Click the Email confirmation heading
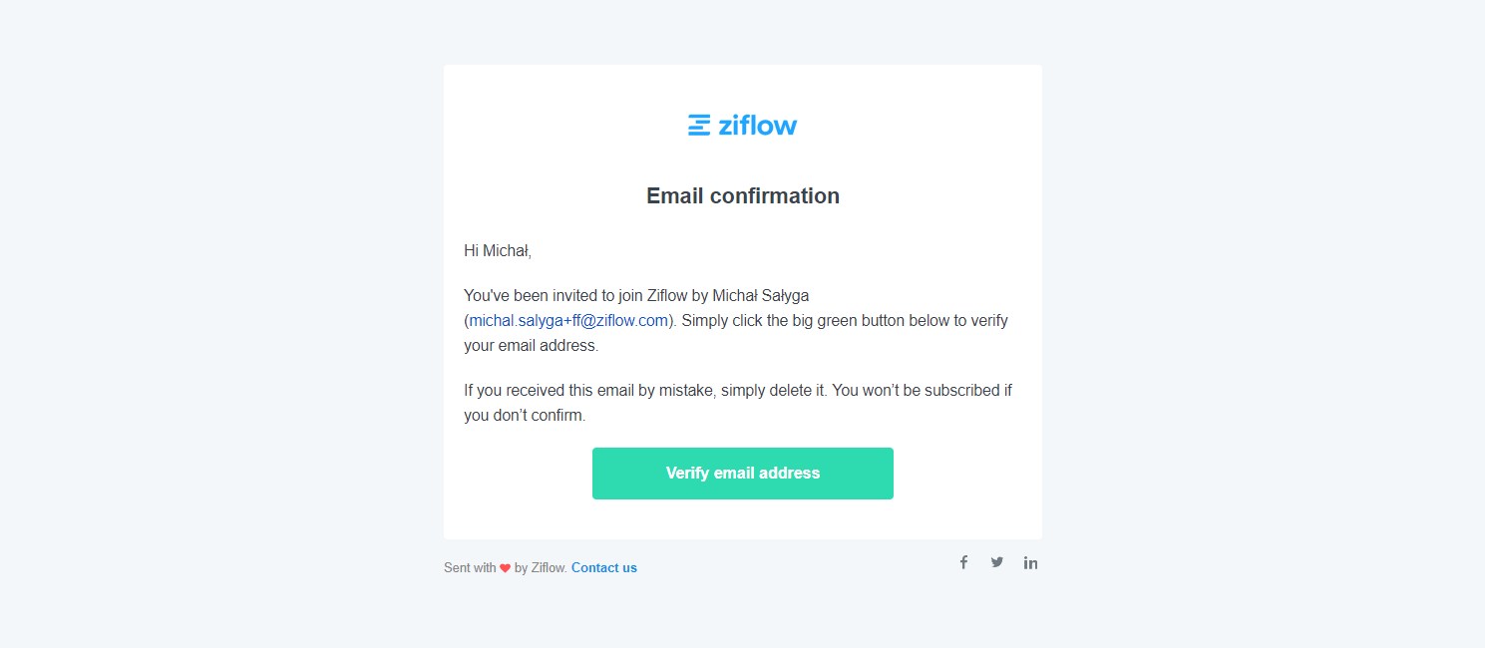Viewport: 1485px width, 648px height. (x=742, y=196)
